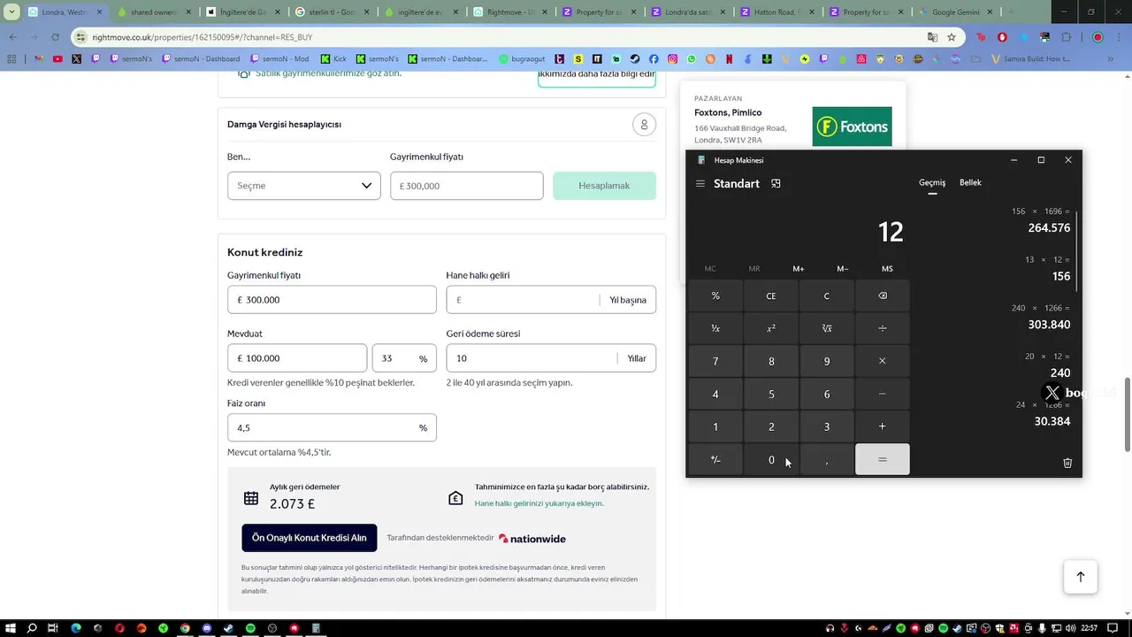Click the plus/minus sign key
Viewport: 1132px width, 637px height.
715,459
